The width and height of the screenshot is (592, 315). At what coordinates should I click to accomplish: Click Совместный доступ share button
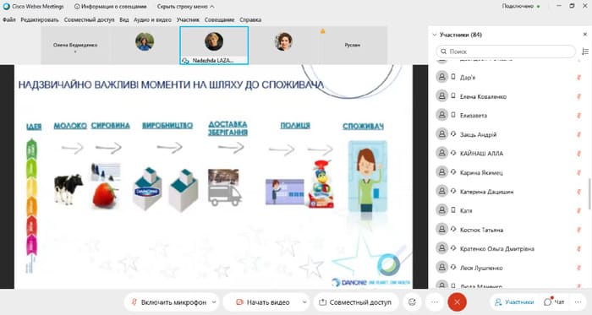(x=355, y=302)
